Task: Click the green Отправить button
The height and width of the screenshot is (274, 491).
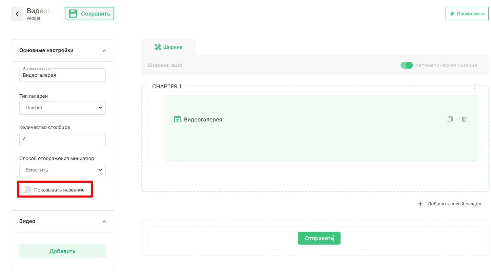Action: tap(319, 238)
